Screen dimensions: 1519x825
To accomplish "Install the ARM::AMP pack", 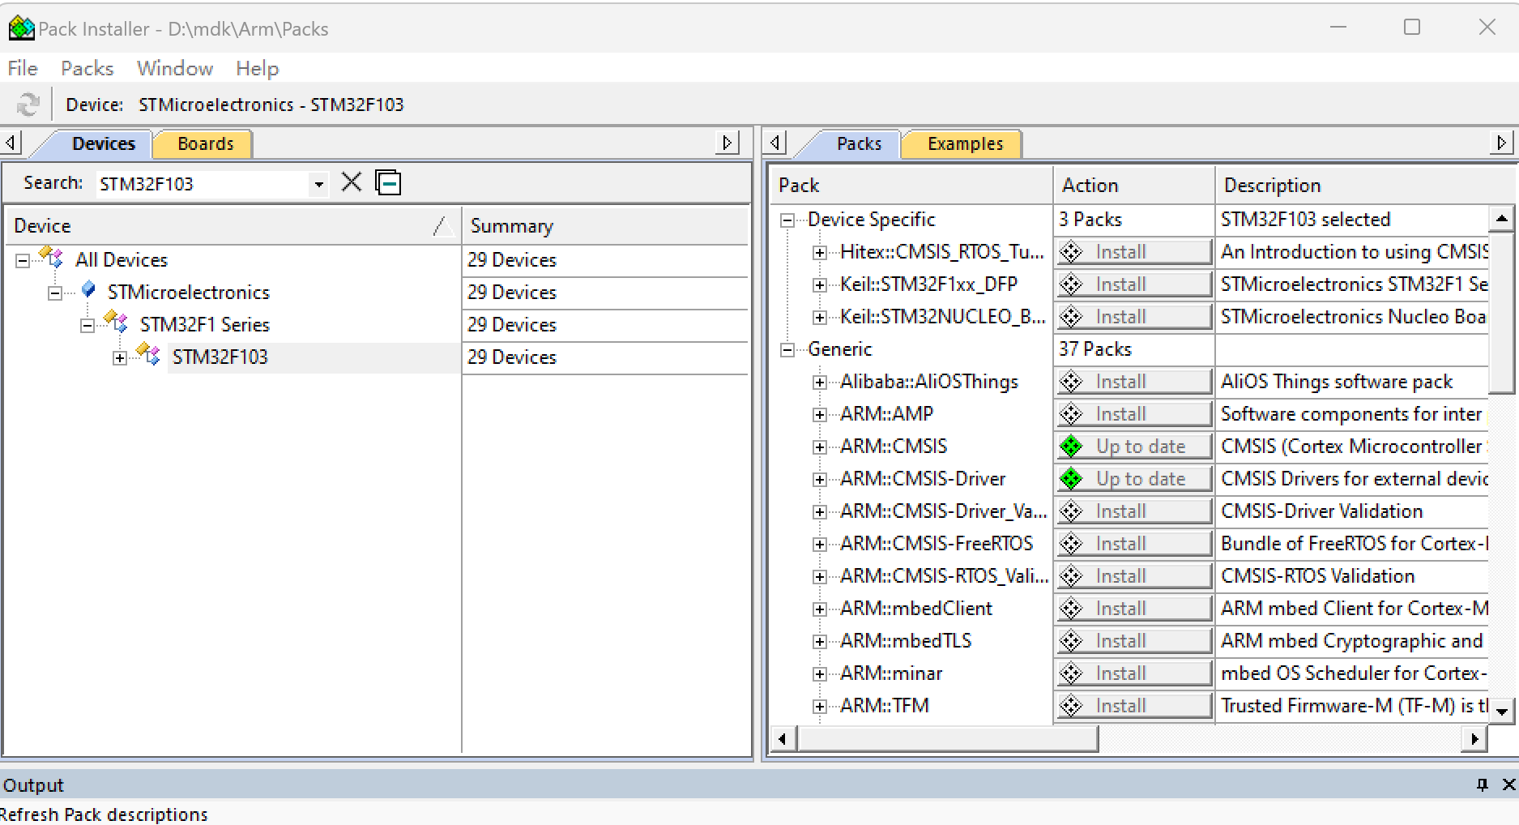I will 1133,414.
